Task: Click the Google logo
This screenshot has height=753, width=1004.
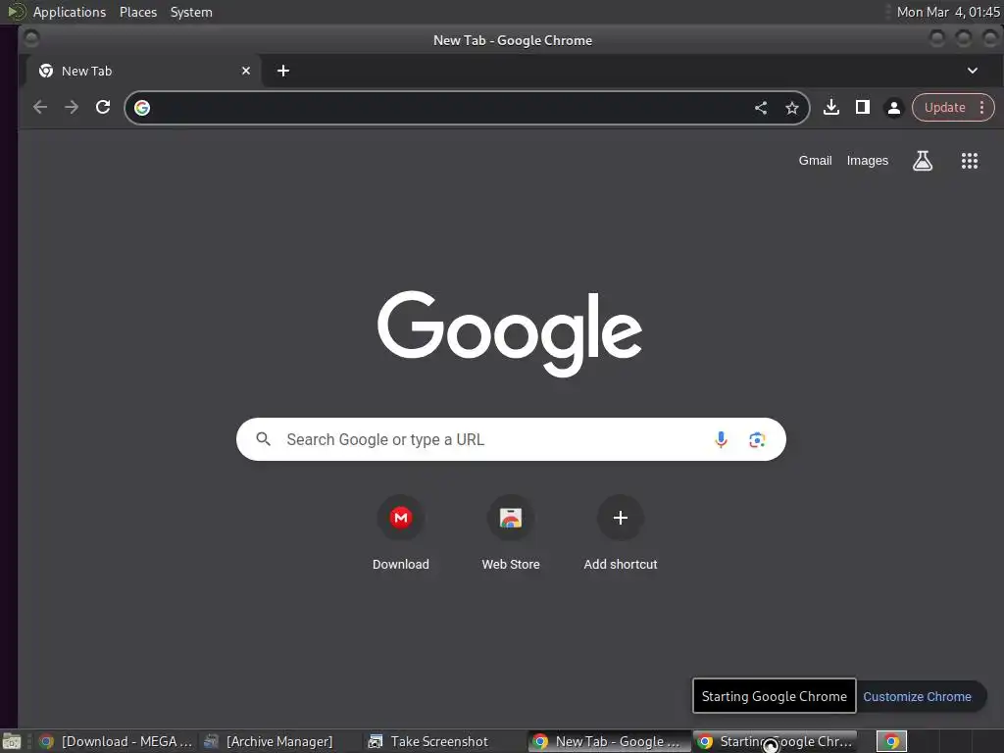Action: tap(510, 333)
